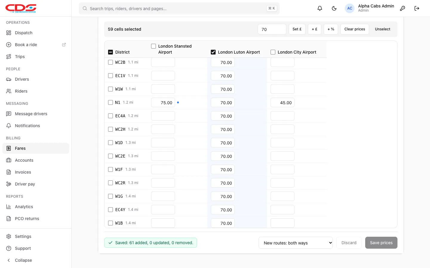430x268 pixels.
Task: Click the CDS Cab Dispatch System logo
Action: tap(21, 8)
